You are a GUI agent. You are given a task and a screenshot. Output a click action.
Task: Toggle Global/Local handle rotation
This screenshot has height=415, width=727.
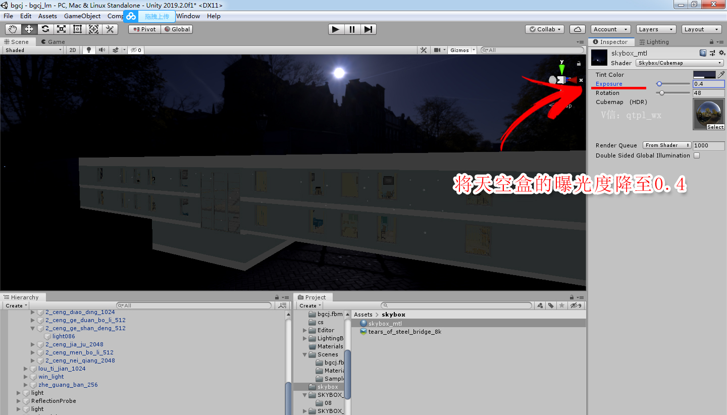[x=177, y=29]
